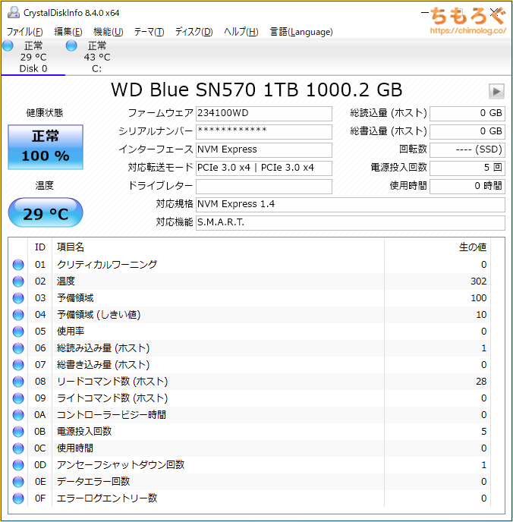Click status icon for 03 予備領域 row
Viewport: 513px width, 522px height.
(18, 298)
